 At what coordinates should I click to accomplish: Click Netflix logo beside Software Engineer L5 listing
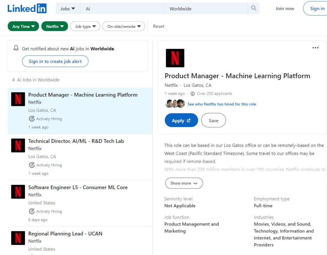click(18, 192)
